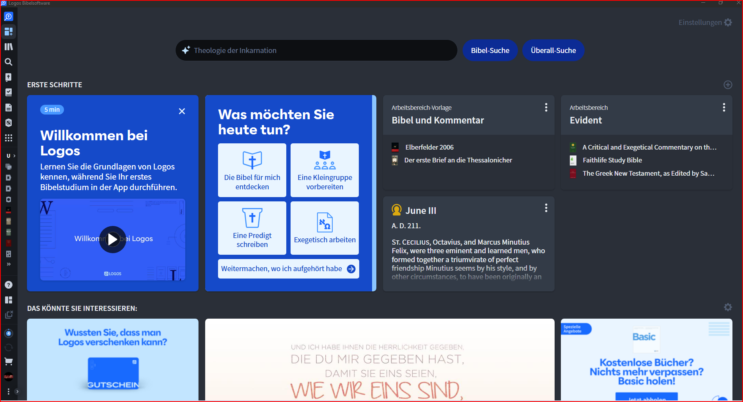Open options menu for Bibel und Kommentar card
This screenshot has width=743, height=402.
[x=546, y=108]
